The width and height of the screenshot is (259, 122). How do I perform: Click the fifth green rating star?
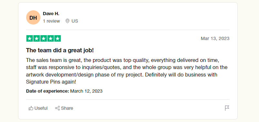coord(57,38)
